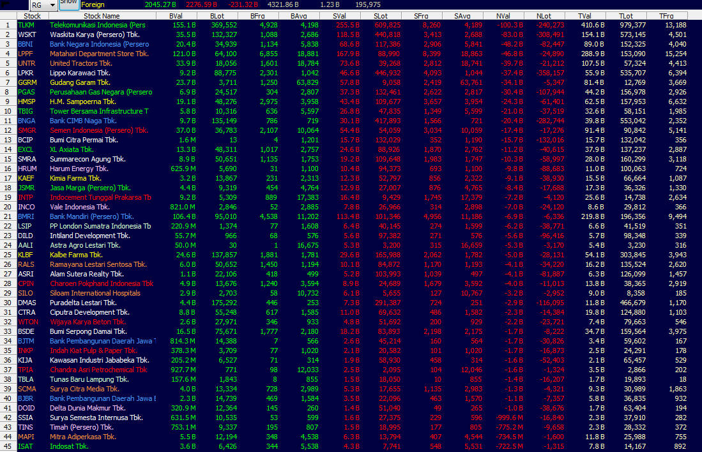
Task: Click stock name Wijaya Karya Beton Tbk.
Action: pos(88,322)
